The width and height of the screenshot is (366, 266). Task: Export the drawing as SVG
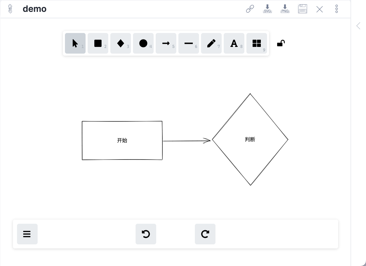tap(267, 9)
